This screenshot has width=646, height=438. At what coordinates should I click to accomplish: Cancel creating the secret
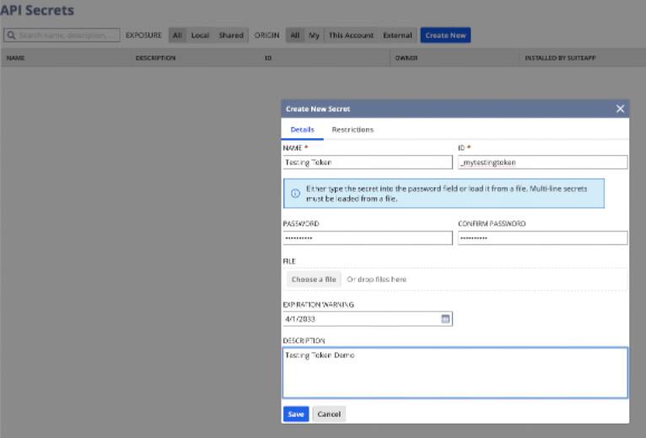329,414
